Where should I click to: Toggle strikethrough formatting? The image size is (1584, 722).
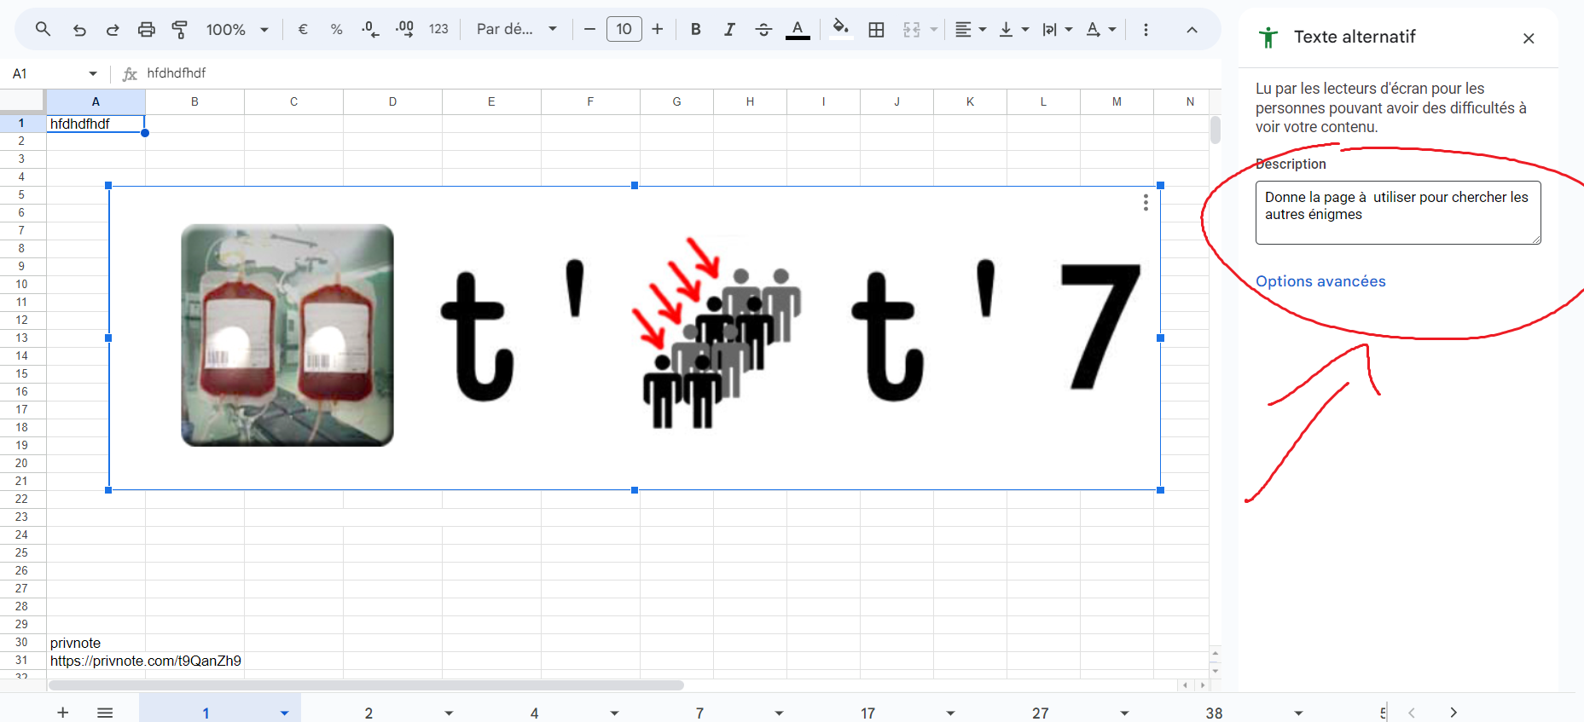click(763, 29)
